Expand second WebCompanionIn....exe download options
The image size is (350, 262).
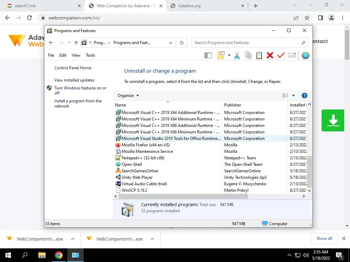152,239
